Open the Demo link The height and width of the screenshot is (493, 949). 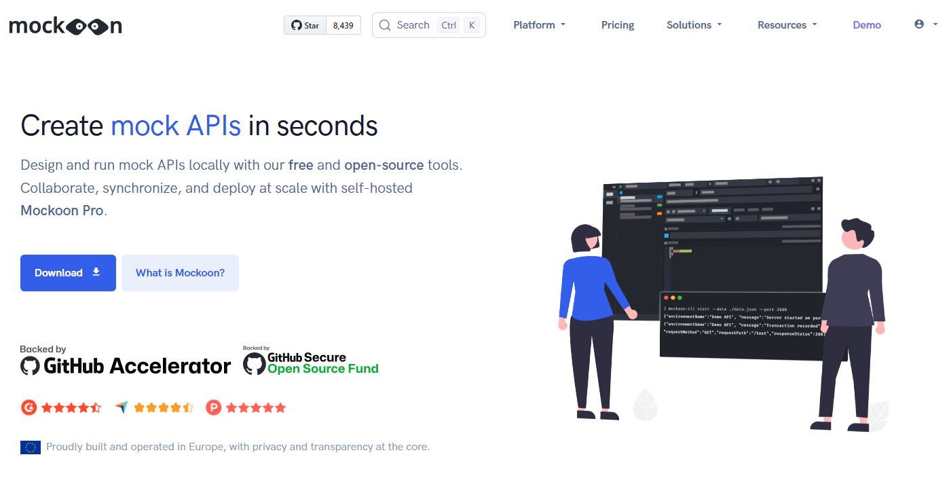[867, 25]
